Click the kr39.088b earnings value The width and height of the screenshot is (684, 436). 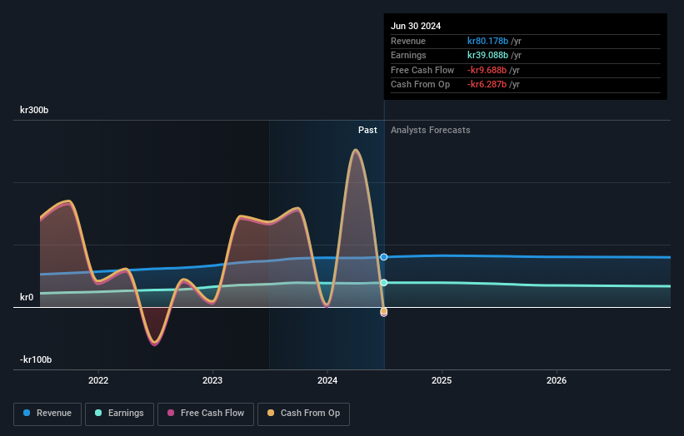pyautogui.click(x=487, y=55)
